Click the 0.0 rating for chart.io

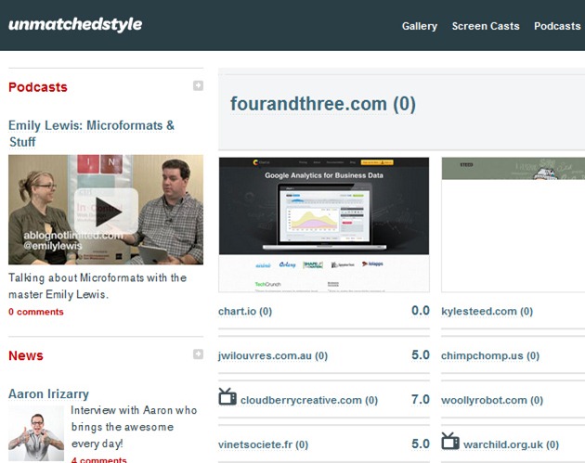pyautogui.click(x=421, y=311)
